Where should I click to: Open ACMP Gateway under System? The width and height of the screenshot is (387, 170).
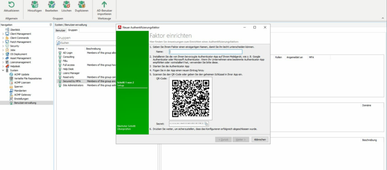coord(23,94)
